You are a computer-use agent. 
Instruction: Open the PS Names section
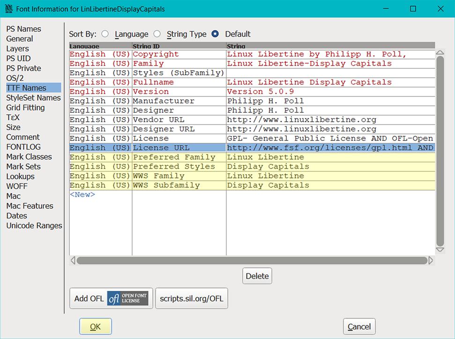coord(24,29)
